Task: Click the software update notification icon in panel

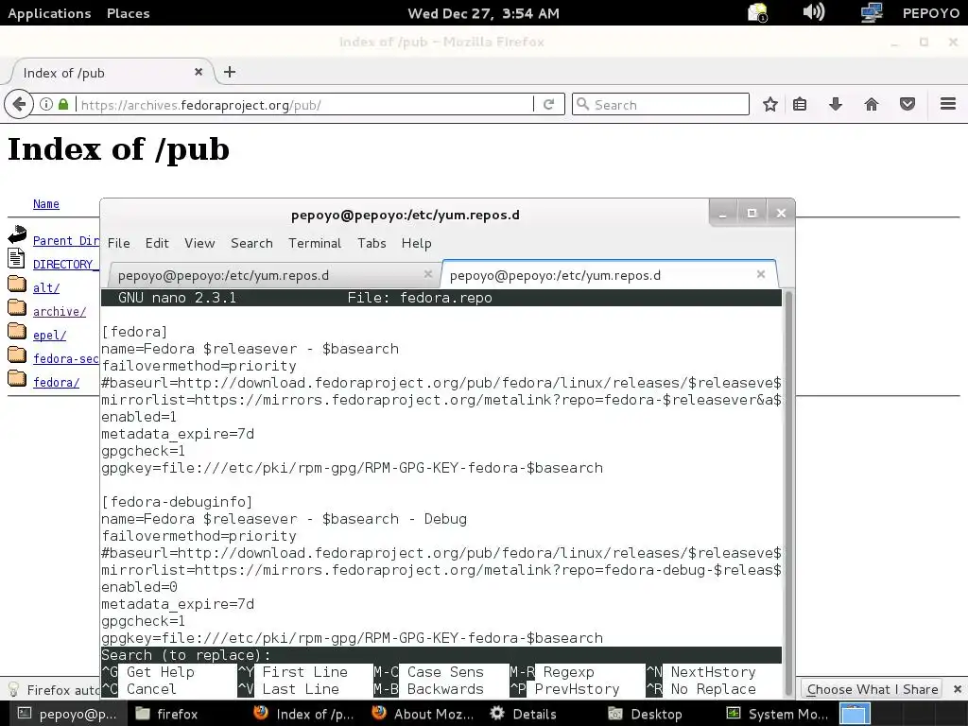Action: pos(757,13)
